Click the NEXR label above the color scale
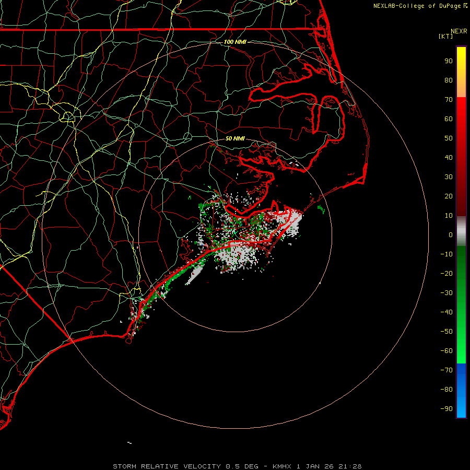 pyautogui.click(x=459, y=31)
